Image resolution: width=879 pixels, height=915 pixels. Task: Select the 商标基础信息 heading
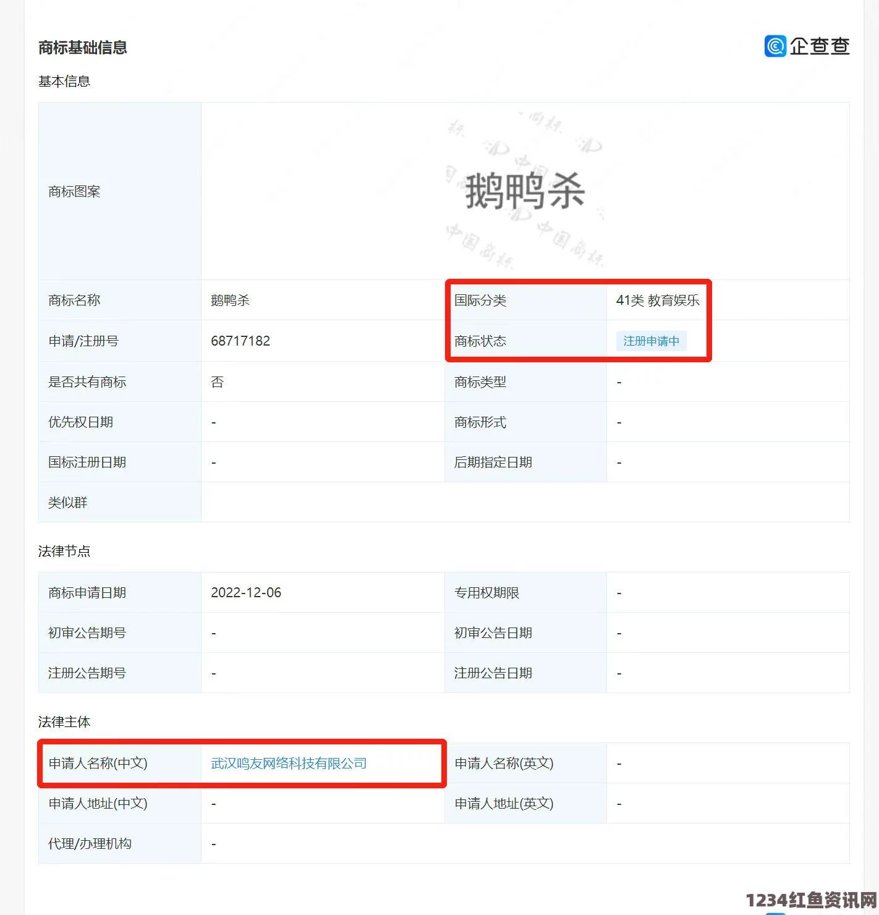(x=83, y=48)
